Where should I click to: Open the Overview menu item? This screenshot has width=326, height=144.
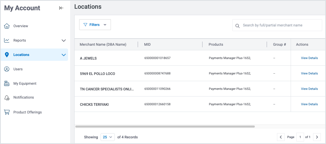pyautogui.click(x=21, y=26)
